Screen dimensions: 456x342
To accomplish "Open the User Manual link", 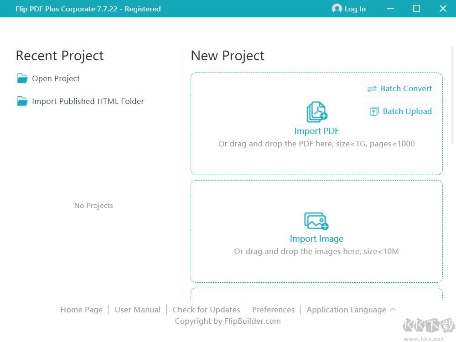I will 138,309.
